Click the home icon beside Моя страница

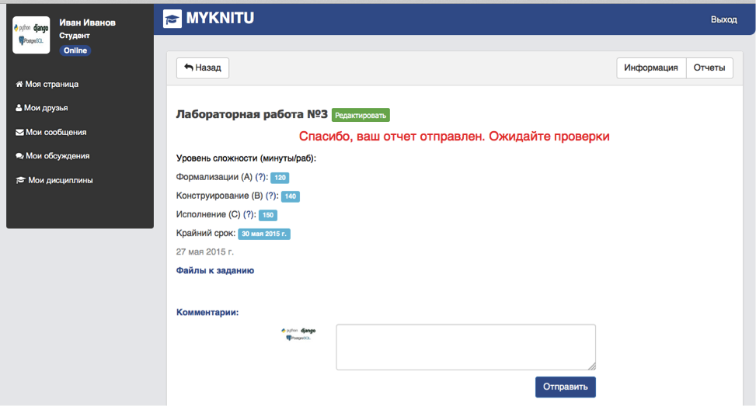tap(19, 85)
